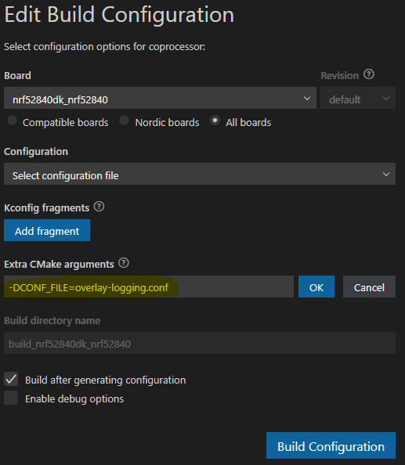
Task: Open the Select configuration file dropdown
Action: [200, 174]
